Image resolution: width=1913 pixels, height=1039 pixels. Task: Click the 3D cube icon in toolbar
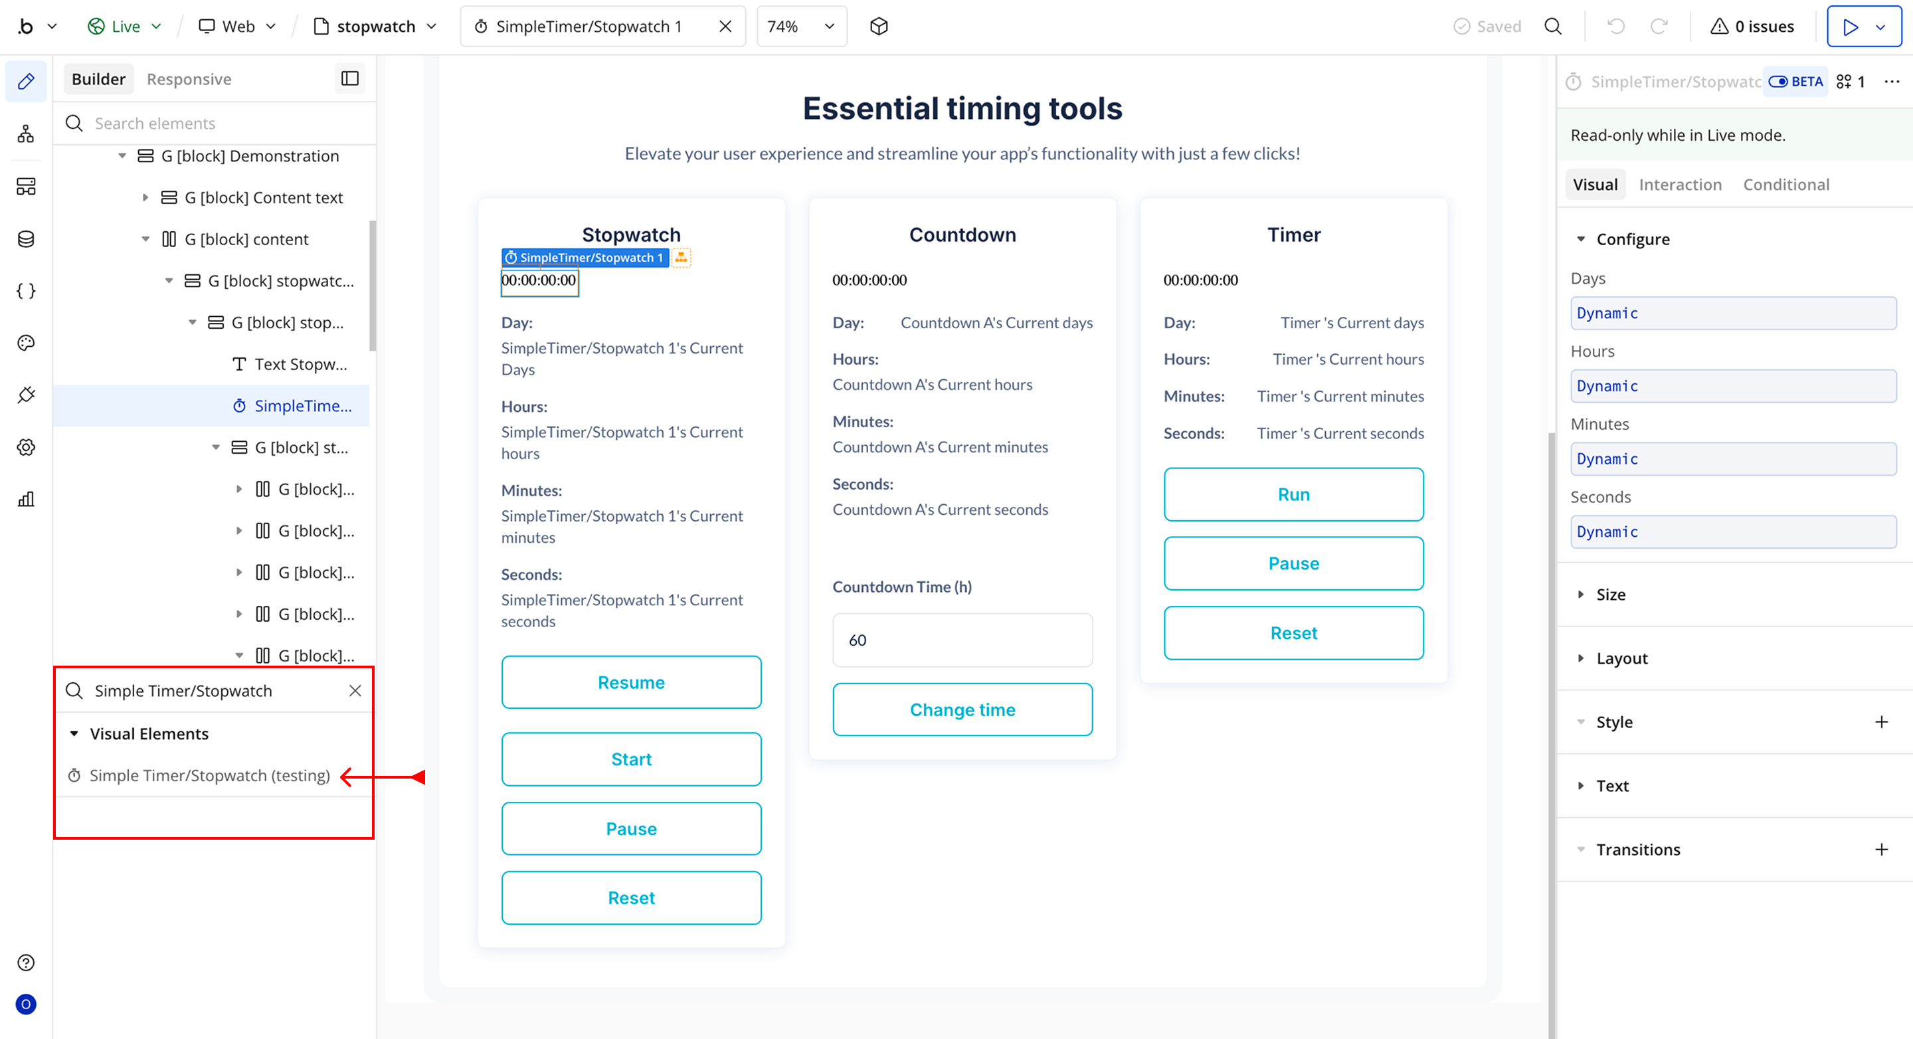(879, 27)
